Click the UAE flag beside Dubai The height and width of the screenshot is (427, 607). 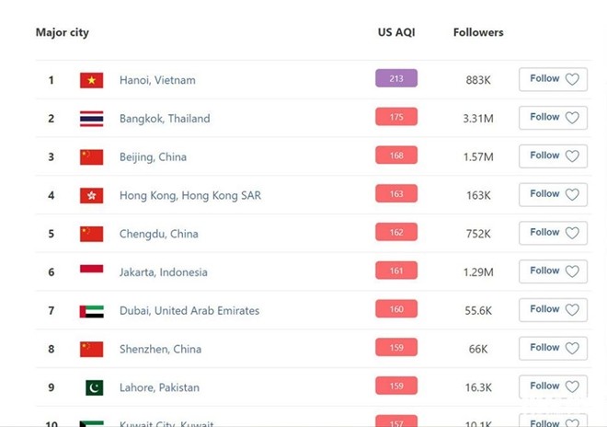click(91, 311)
